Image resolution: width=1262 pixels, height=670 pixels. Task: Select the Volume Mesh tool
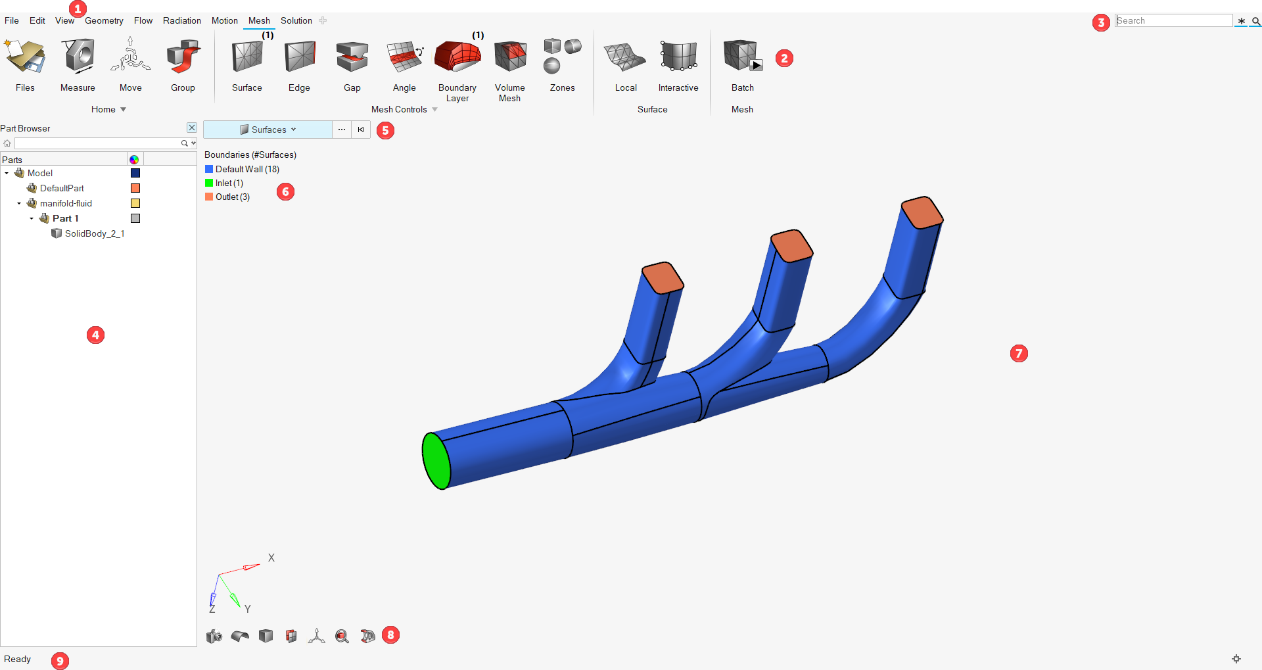click(x=510, y=58)
